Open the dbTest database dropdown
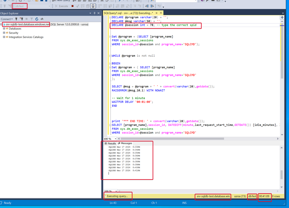 coord(49,6)
